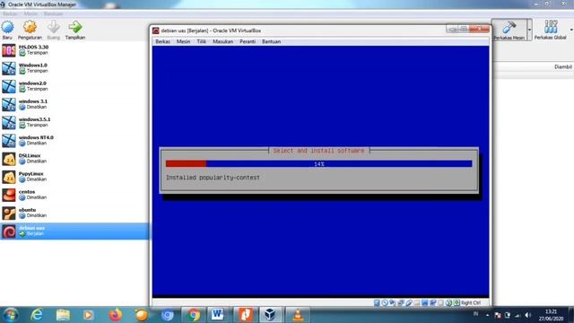Screen dimensions: 574x323
Task: Open Windows Media Player from taskbar
Action: point(88,315)
